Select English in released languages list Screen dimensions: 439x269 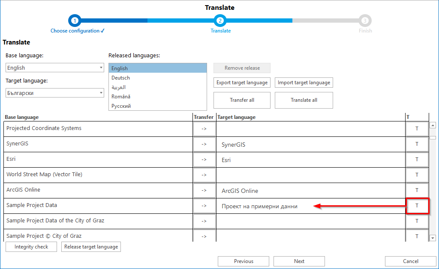[119, 68]
